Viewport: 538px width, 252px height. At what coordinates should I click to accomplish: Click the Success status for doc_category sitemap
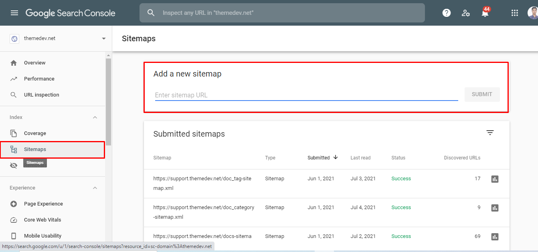tap(401, 208)
